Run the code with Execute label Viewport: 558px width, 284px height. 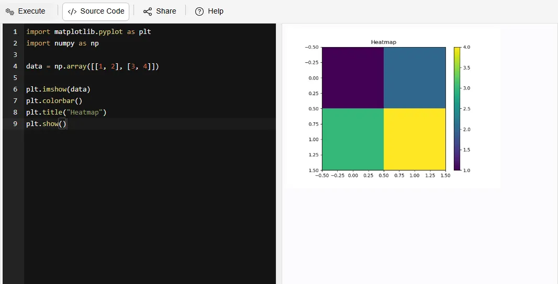point(32,11)
